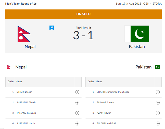
Task: Expand details for BHATTI Muhammad Irfan Saeed
Action: tap(158, 92)
